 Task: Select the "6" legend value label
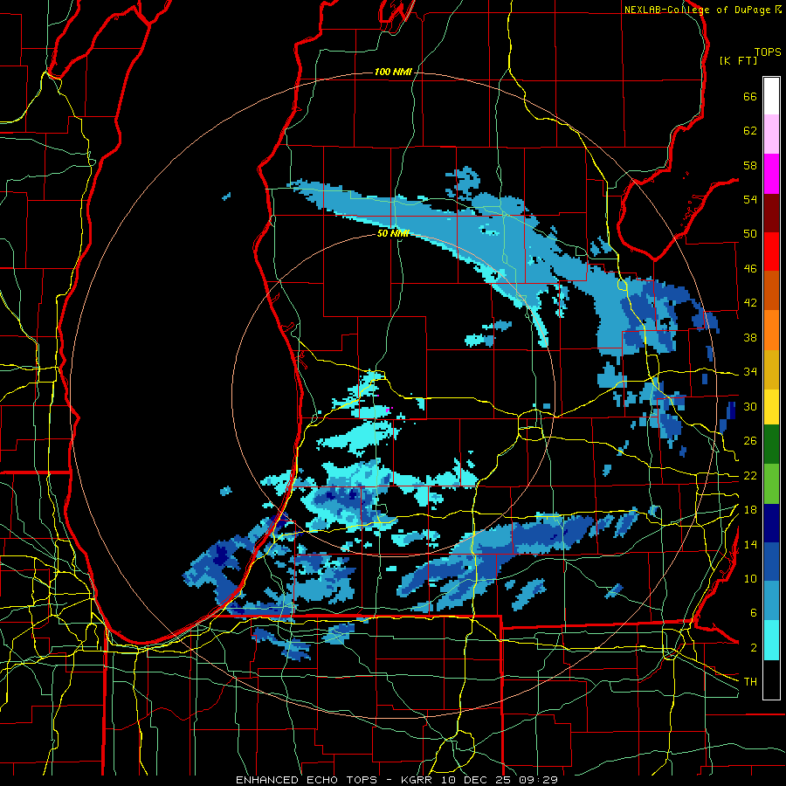coord(753,613)
